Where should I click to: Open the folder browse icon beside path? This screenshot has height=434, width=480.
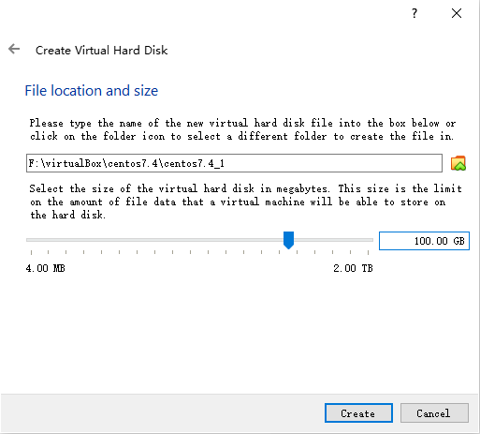458,163
